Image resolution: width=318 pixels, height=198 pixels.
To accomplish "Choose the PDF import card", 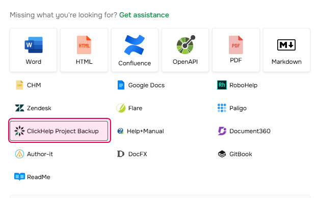I will coord(236,50).
